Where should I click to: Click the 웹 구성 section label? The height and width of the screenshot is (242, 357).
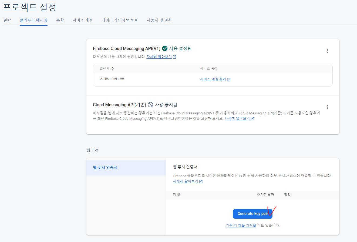[93, 150]
